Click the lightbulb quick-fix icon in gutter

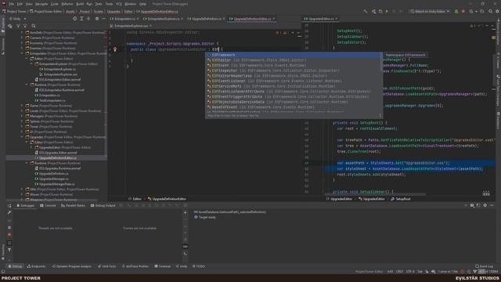pos(115,49)
